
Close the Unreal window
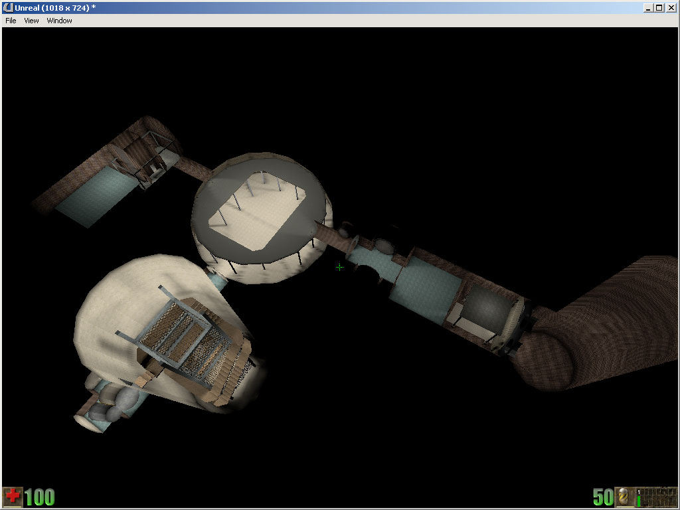pyautogui.click(x=671, y=8)
